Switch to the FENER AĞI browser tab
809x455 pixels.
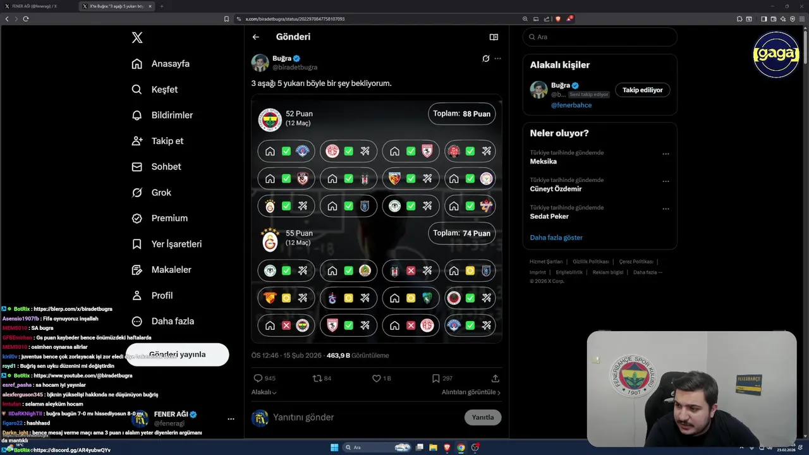tap(35, 6)
